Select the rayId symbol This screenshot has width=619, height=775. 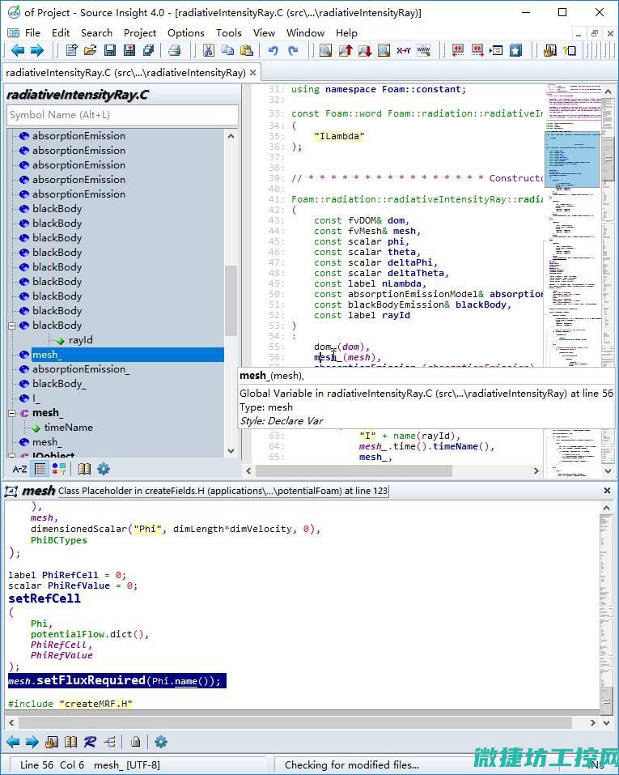[81, 340]
